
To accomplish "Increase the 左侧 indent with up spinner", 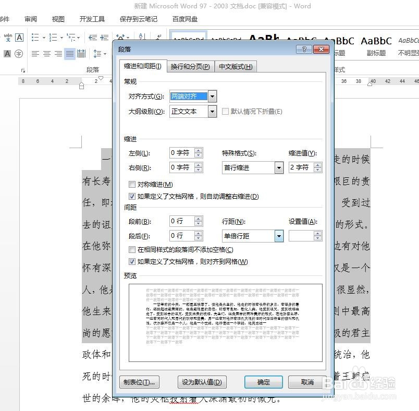I will pyautogui.click(x=198, y=150).
